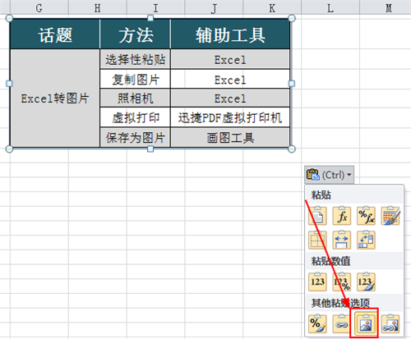Select column H header
Viewport: 411px width, 339px height.
click(x=98, y=7)
